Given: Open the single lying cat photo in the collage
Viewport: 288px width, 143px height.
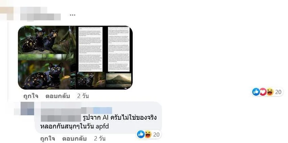Looking at the screenshot, I should click(44, 75).
